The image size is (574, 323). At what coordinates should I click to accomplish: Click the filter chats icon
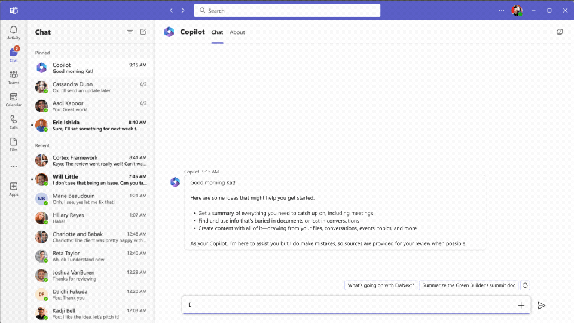tap(130, 32)
